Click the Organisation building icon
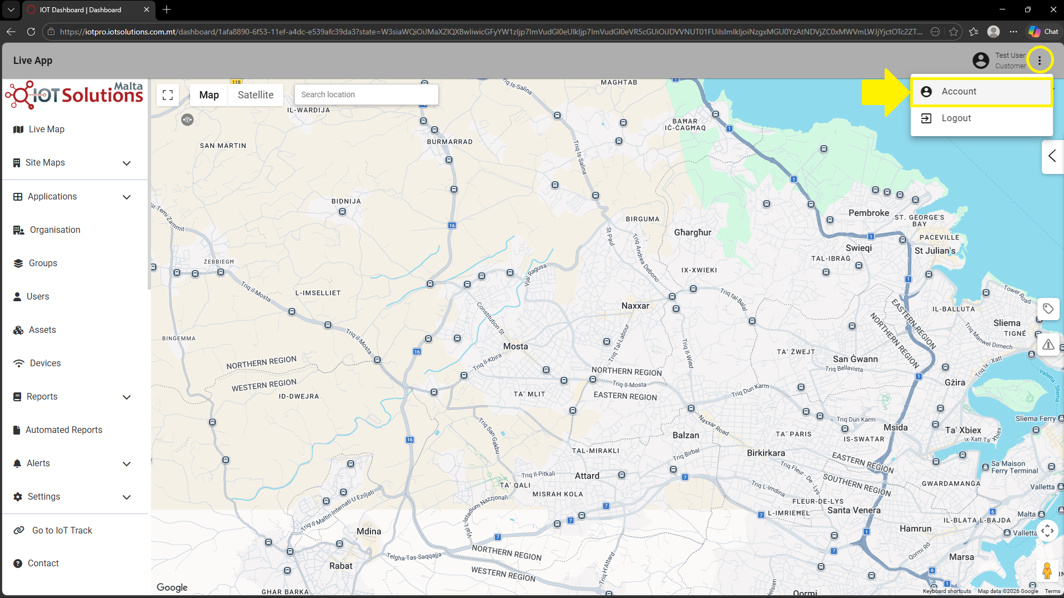 pyautogui.click(x=18, y=230)
